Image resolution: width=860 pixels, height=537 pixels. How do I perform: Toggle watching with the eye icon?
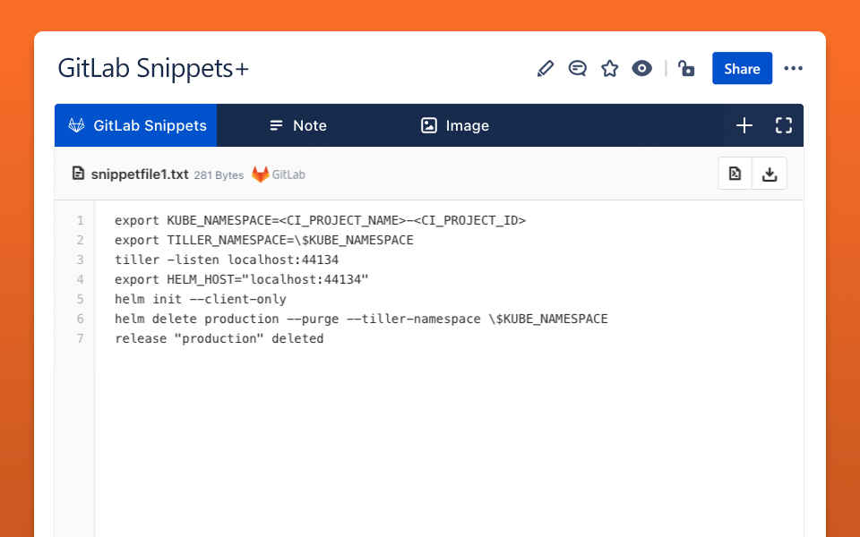tap(641, 69)
